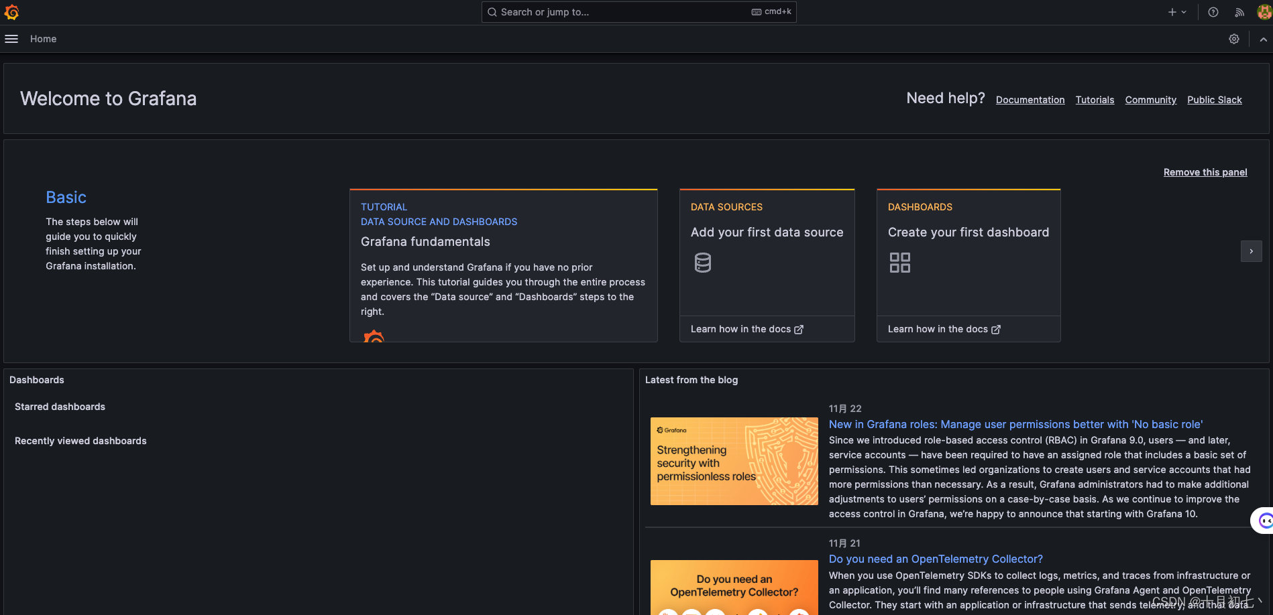Click the dashboard grid apps icon

tap(900, 263)
